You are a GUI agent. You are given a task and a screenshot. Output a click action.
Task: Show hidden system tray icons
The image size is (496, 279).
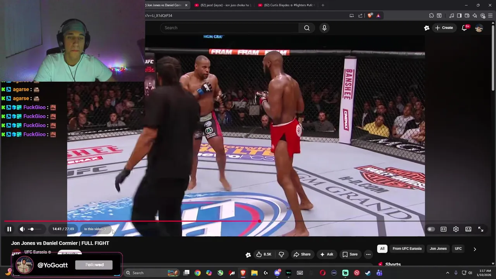448,273
